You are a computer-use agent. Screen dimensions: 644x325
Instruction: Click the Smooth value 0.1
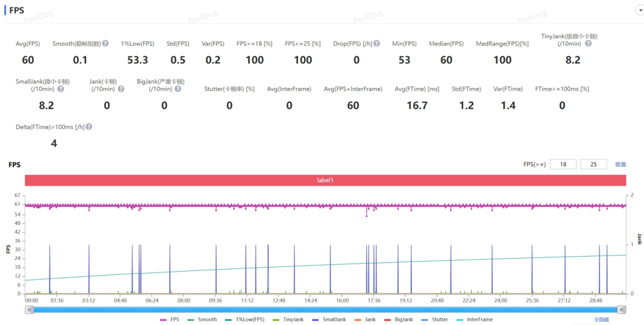click(80, 60)
